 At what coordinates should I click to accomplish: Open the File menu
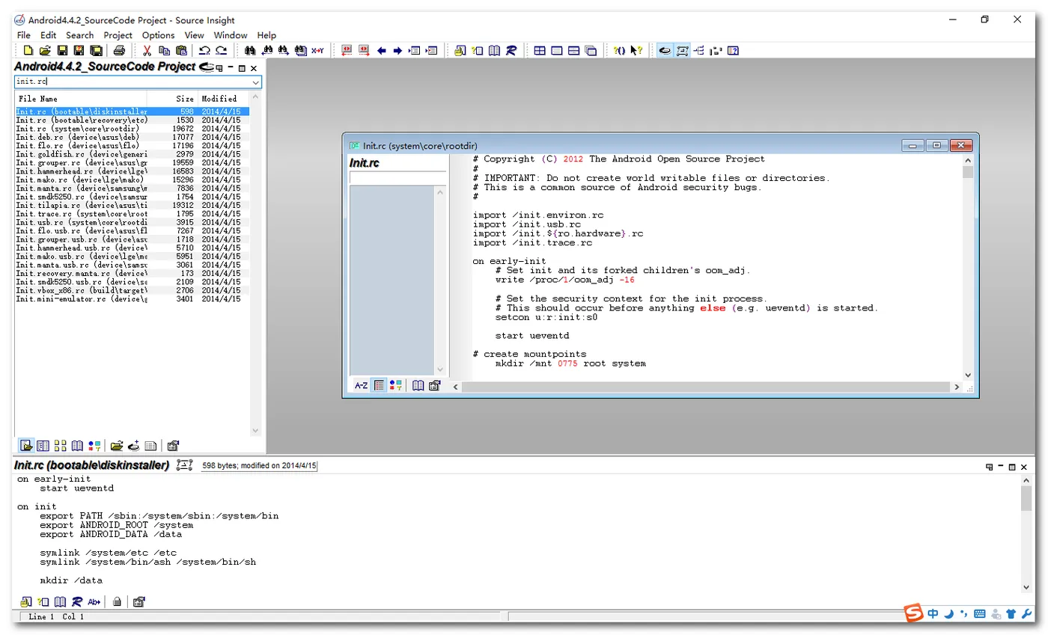[24, 35]
